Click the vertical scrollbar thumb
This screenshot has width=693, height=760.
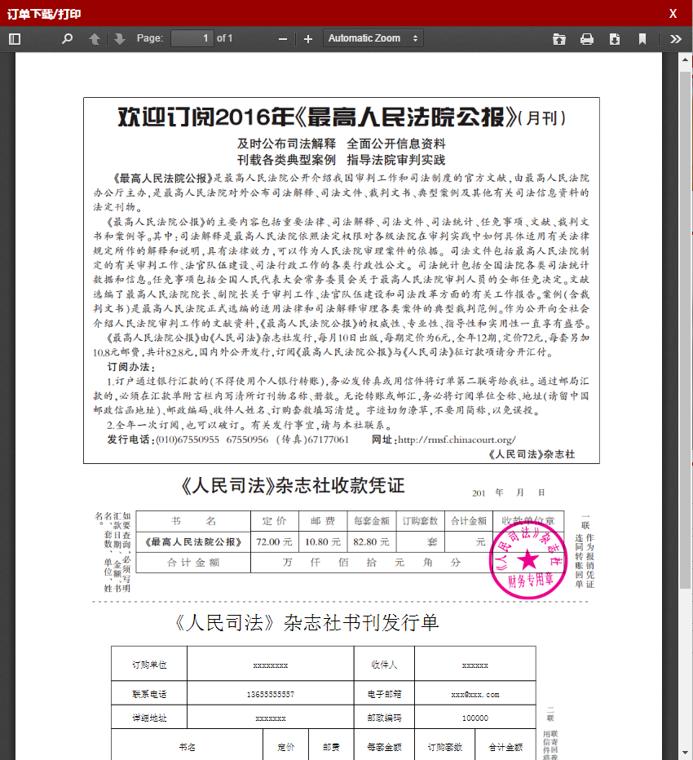(685, 330)
